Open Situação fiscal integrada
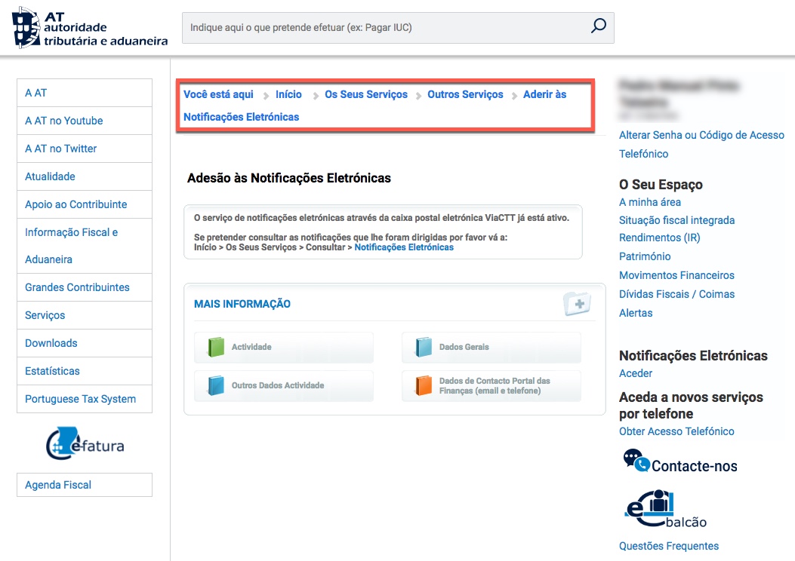 click(676, 220)
